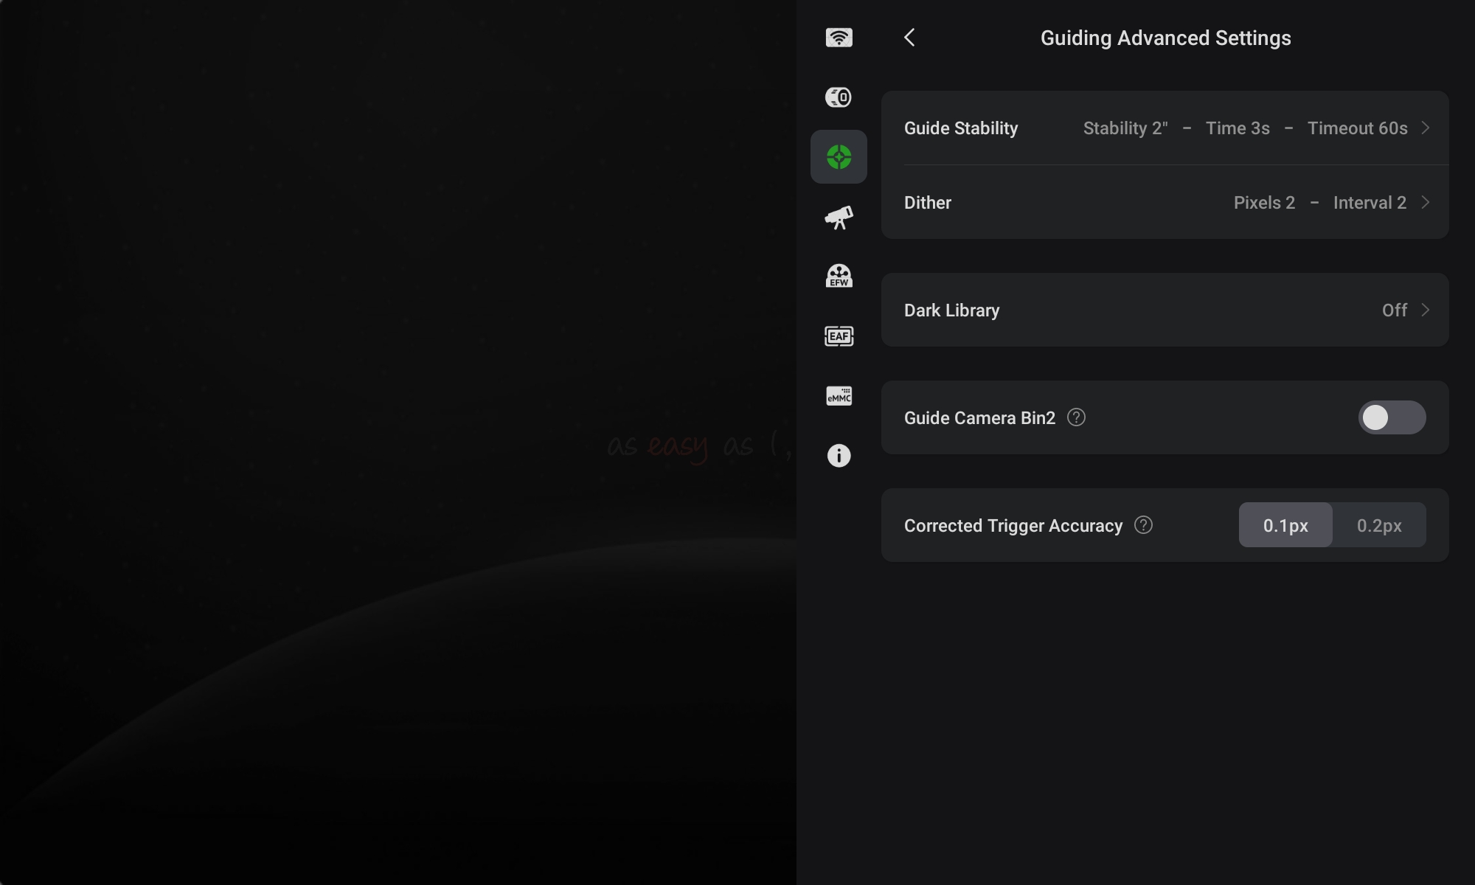Select the green guiding settings icon
This screenshot has width=1475, height=885.
click(839, 157)
